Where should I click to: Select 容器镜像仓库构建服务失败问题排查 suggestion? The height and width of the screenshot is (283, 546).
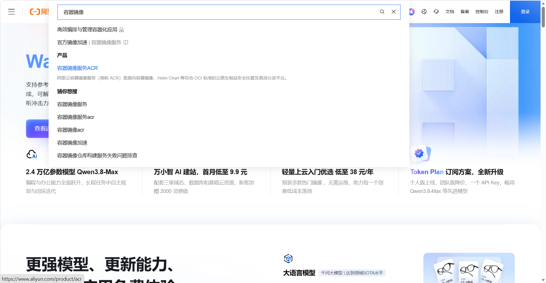point(97,156)
